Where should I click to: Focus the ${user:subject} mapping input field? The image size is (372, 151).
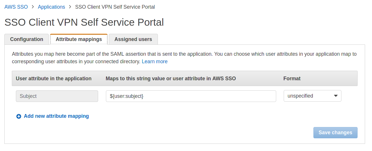click(x=191, y=96)
